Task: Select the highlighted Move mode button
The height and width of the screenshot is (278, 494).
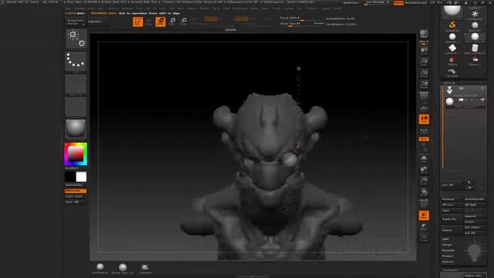Action: click(161, 22)
